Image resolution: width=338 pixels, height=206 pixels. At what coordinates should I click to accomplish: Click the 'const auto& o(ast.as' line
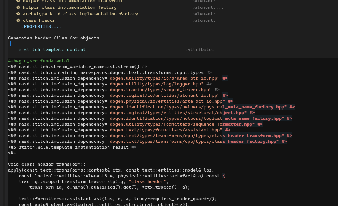pyautogui.click(x=105, y=204)
